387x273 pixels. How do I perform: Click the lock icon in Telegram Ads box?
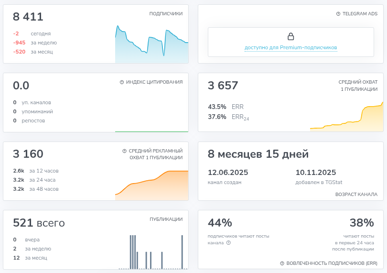pyautogui.click(x=290, y=36)
